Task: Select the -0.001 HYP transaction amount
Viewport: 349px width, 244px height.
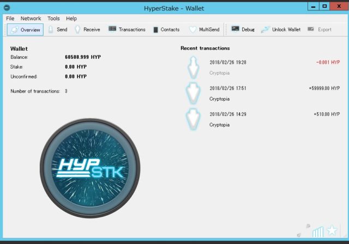Action: pyautogui.click(x=328, y=63)
